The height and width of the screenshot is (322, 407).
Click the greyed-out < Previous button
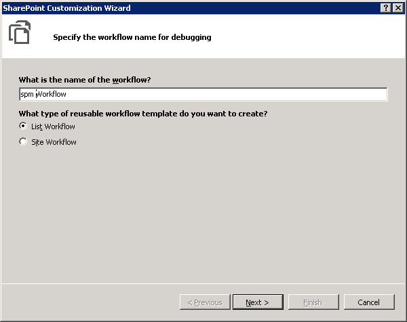(x=204, y=302)
